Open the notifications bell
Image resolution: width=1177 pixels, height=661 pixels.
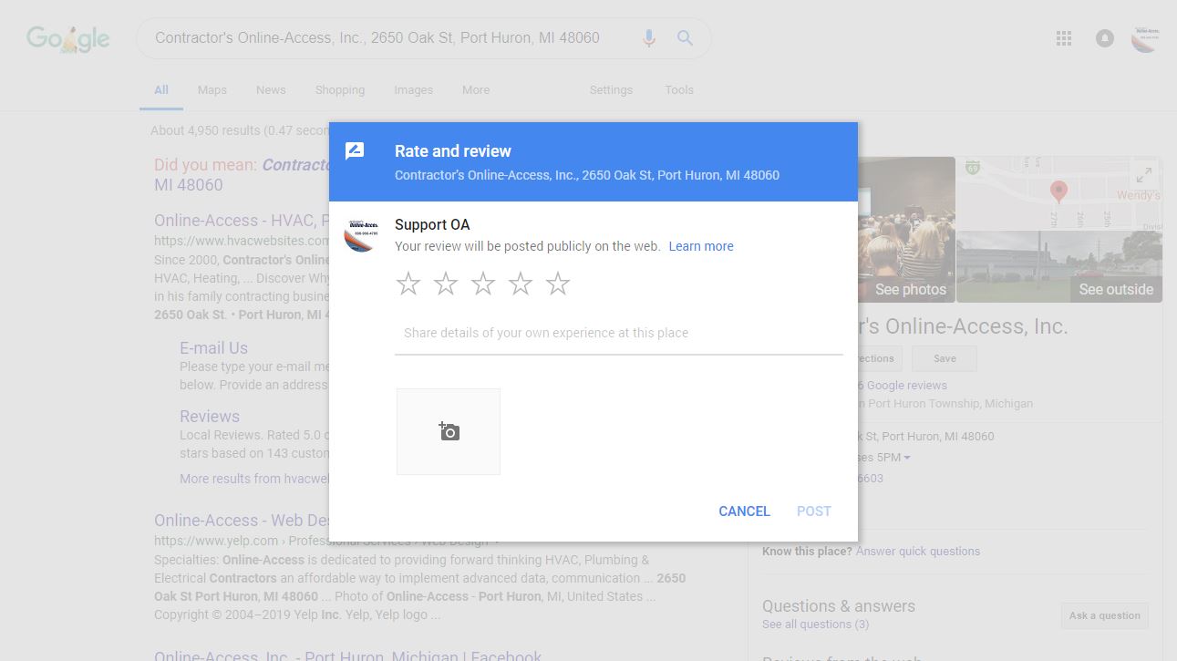[x=1105, y=38]
